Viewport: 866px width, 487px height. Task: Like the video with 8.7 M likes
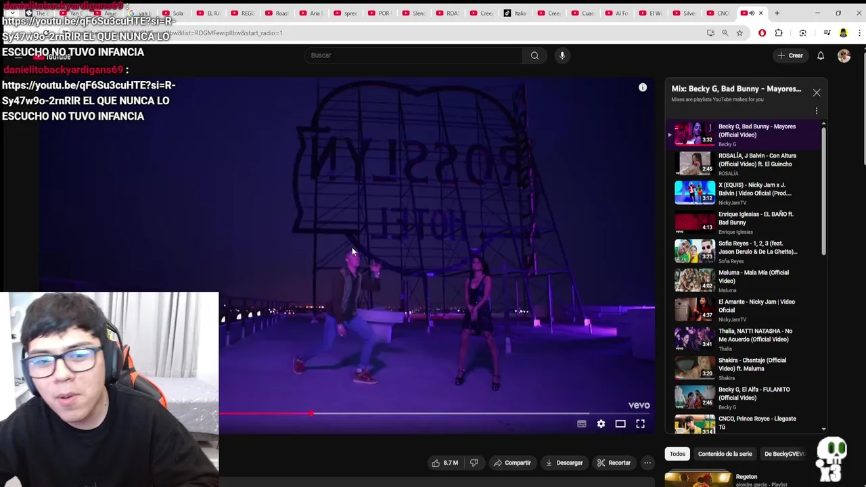click(445, 463)
